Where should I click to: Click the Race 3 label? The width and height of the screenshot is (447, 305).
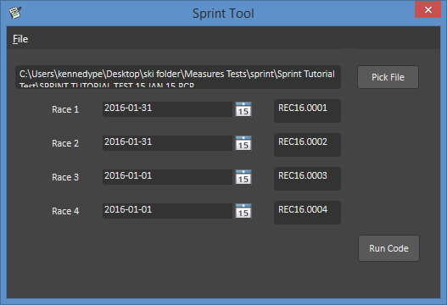[x=65, y=177]
